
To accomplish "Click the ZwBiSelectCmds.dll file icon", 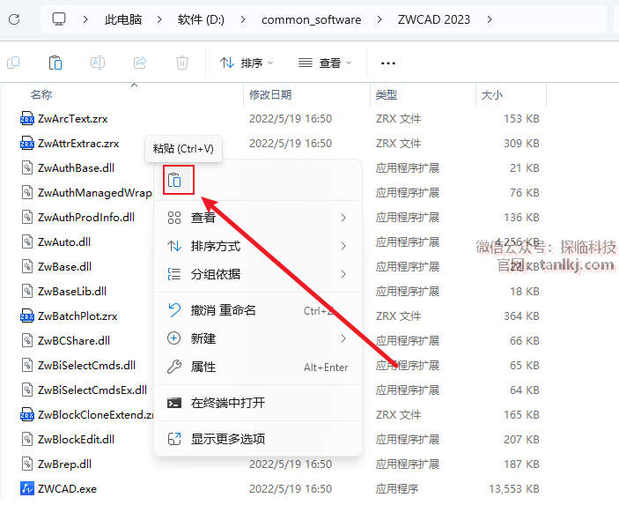I will [26, 365].
